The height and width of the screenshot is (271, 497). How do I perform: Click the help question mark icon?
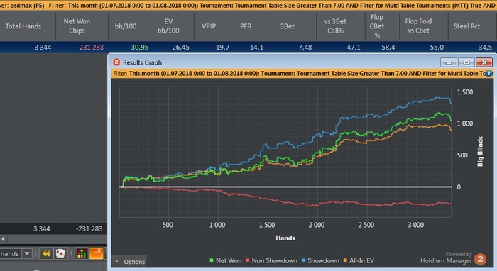coord(488,74)
